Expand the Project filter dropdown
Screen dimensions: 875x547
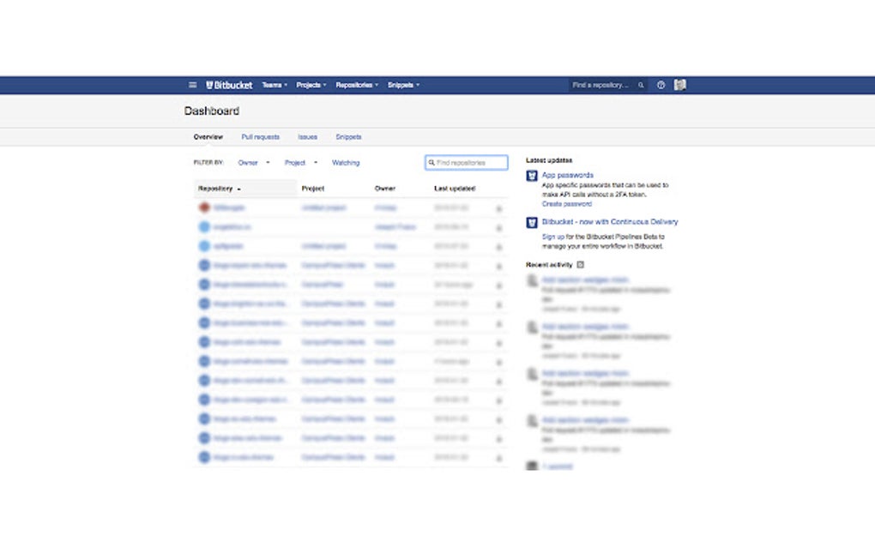point(296,162)
